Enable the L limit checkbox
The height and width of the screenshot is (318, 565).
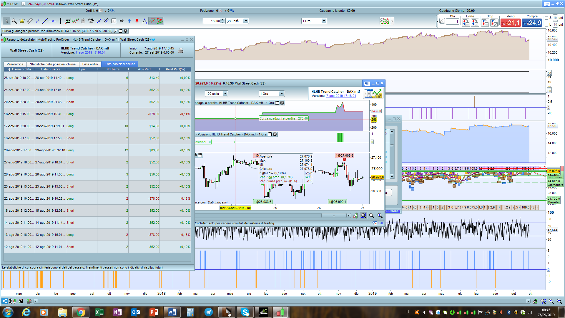tap(546, 25)
